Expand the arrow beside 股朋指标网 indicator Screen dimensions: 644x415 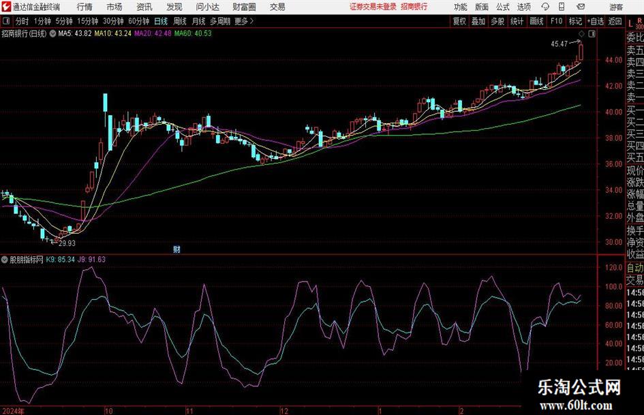pyautogui.click(x=5, y=260)
